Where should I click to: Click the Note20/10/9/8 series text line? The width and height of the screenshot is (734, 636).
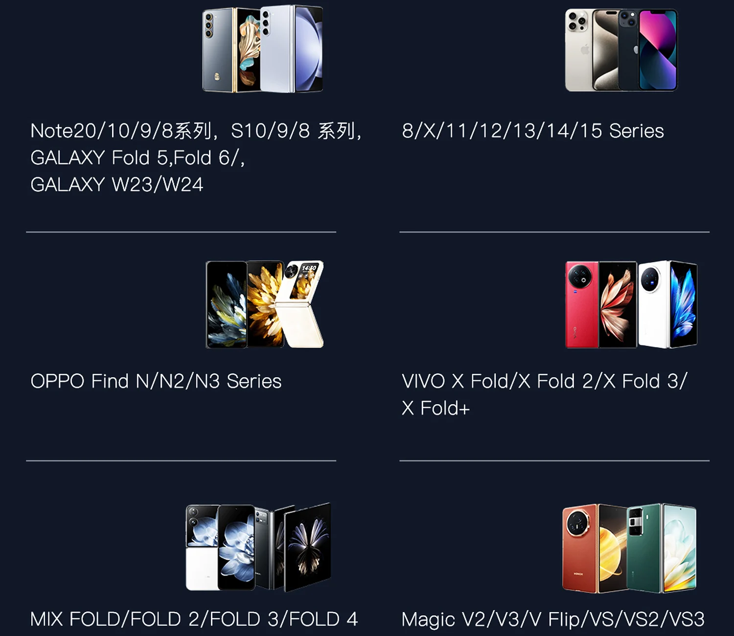(x=196, y=131)
